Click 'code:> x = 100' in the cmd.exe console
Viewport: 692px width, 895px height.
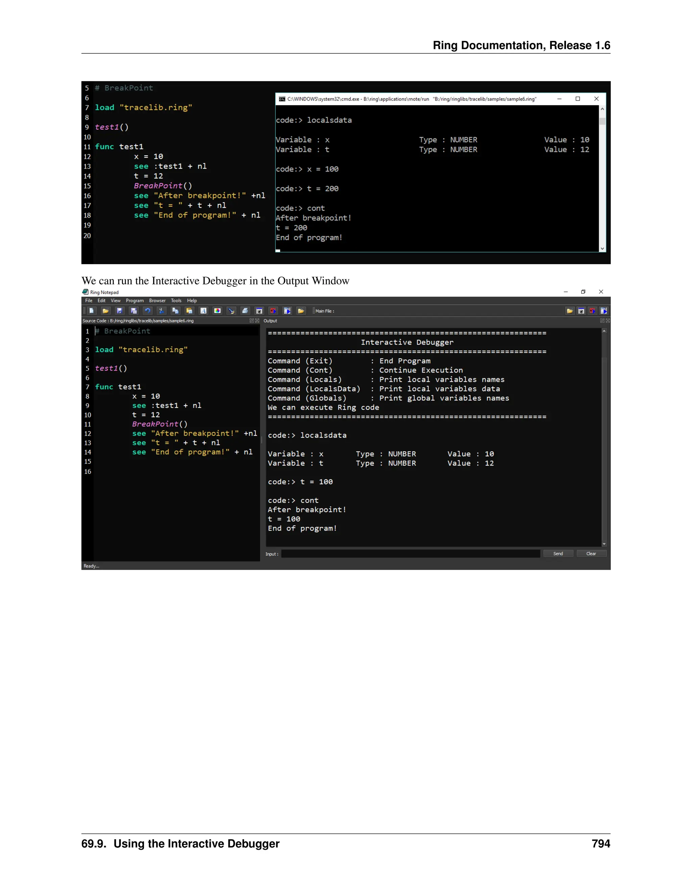click(307, 169)
